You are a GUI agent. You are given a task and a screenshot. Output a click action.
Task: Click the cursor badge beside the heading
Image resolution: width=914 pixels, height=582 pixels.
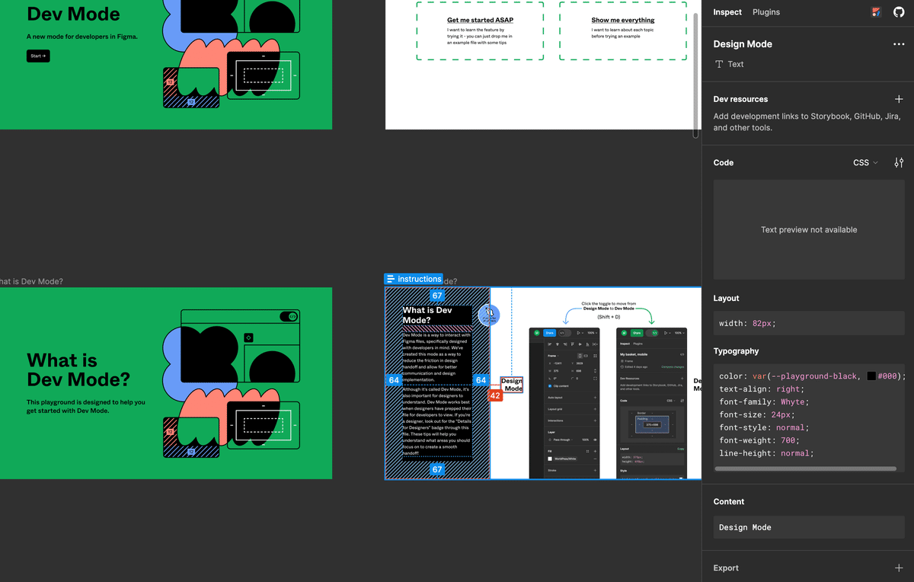pos(489,315)
